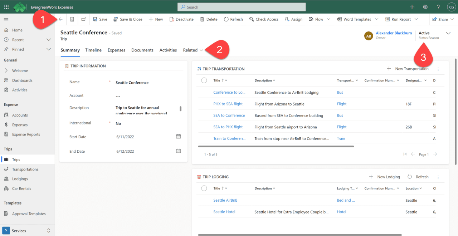Click the Help question mark icon
This screenshot has height=236, width=458.
pos(438,7)
